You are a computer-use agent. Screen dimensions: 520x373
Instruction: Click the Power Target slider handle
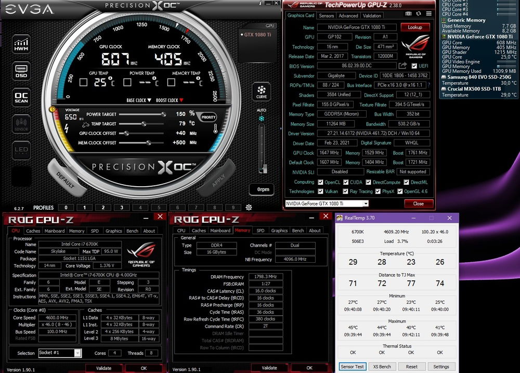[163, 114]
